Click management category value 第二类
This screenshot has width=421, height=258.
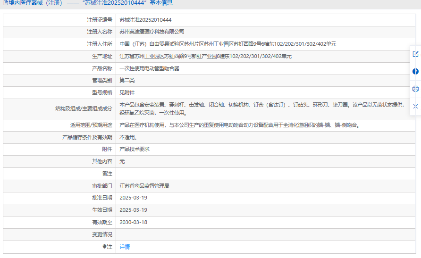[x=127, y=80]
